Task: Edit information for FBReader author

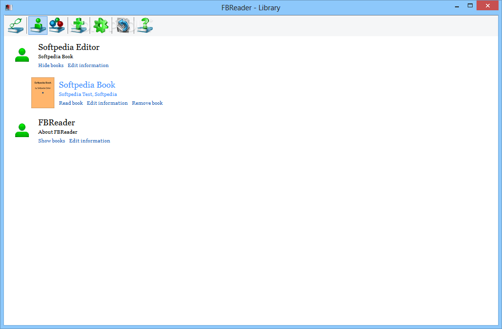Action: point(90,141)
